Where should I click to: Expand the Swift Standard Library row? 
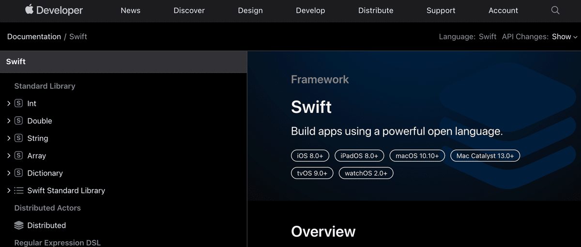pyautogui.click(x=9, y=191)
